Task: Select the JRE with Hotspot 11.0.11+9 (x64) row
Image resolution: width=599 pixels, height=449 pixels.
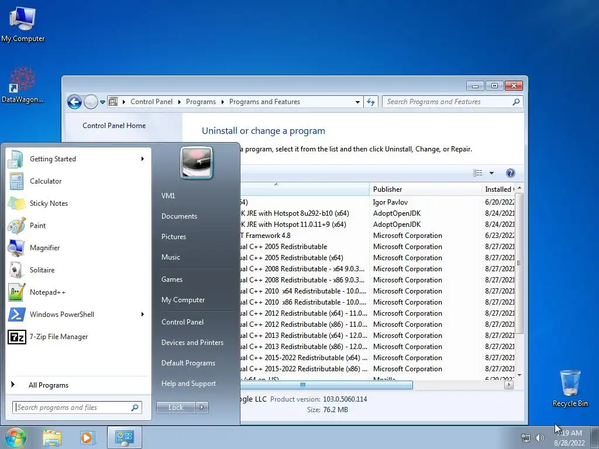Action: click(x=377, y=224)
